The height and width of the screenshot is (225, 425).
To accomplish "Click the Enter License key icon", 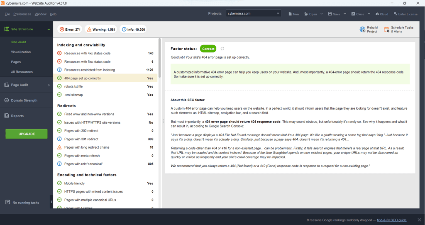I will (x=396, y=14).
